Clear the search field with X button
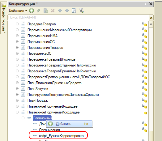 (x=151, y=18)
